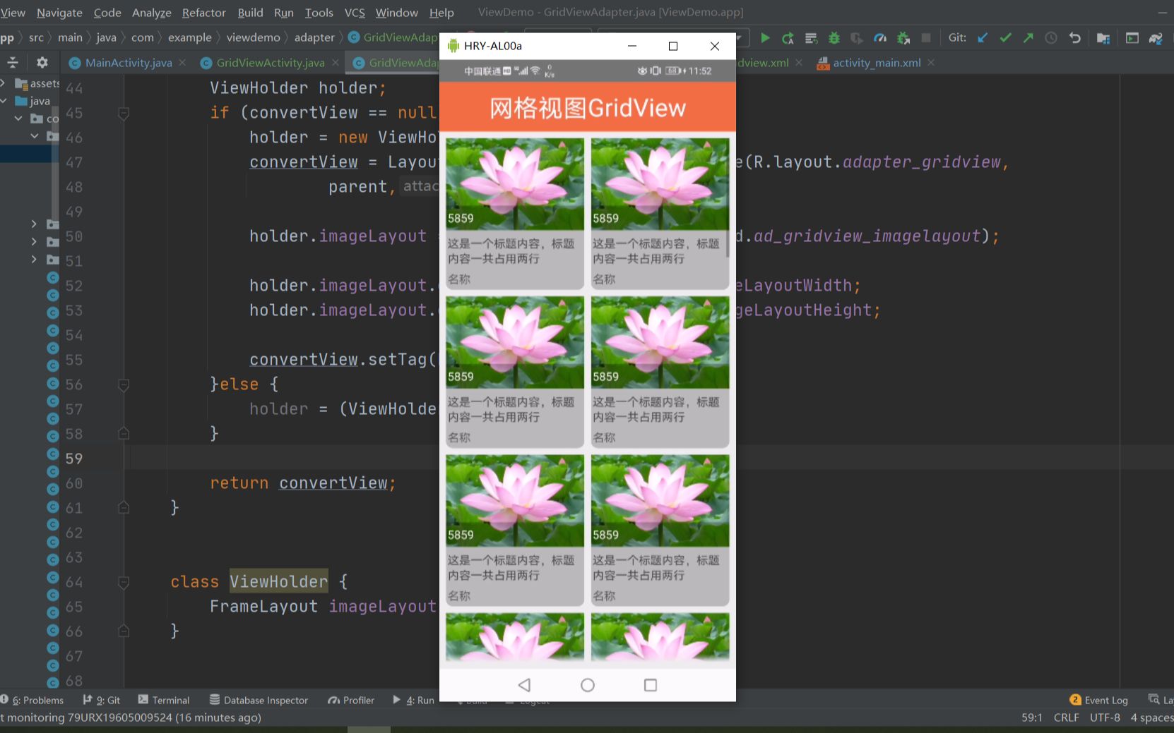Open project panel settings gear icon
1174x733 pixels.
point(42,62)
